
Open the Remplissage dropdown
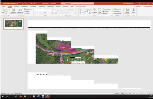click(107, 9)
